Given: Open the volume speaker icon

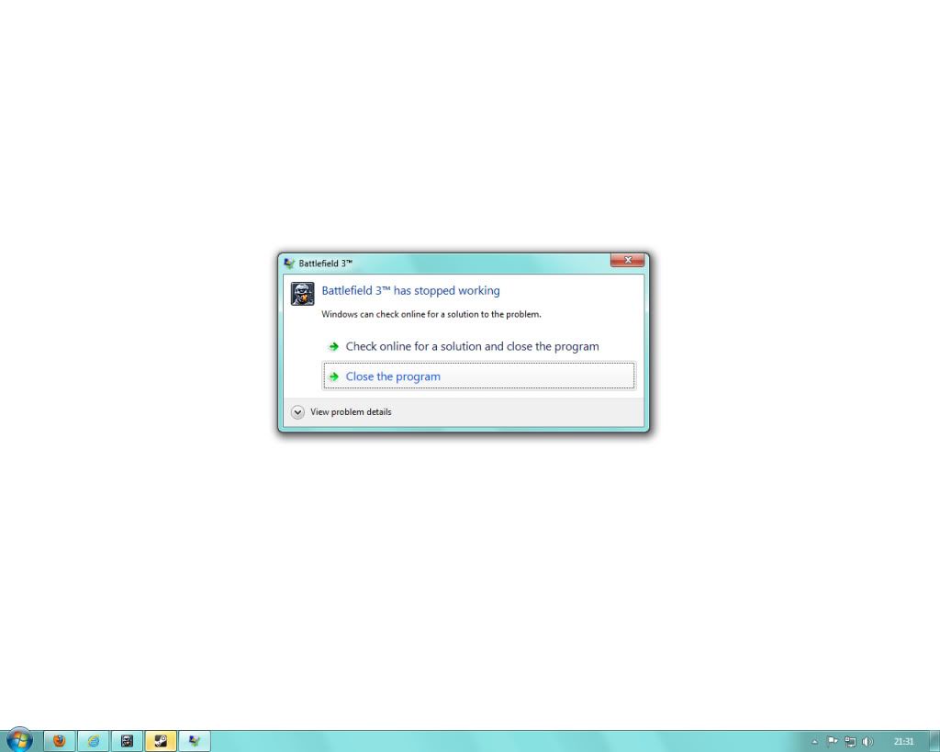Looking at the screenshot, I should click(x=867, y=741).
